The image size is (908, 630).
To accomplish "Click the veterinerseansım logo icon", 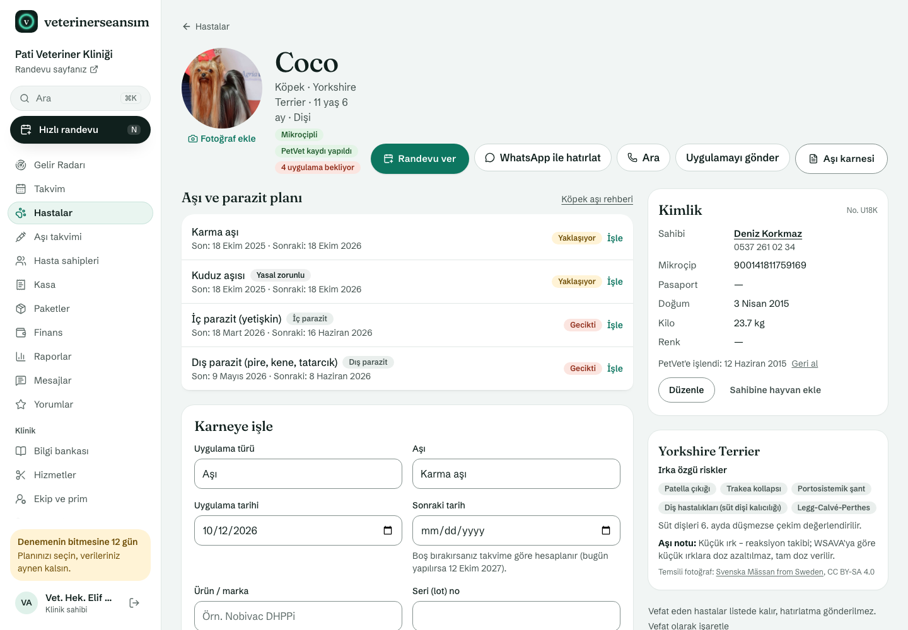I will coord(26,21).
